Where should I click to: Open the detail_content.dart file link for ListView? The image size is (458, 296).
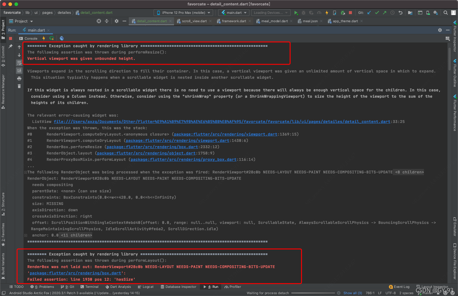tap(222, 122)
